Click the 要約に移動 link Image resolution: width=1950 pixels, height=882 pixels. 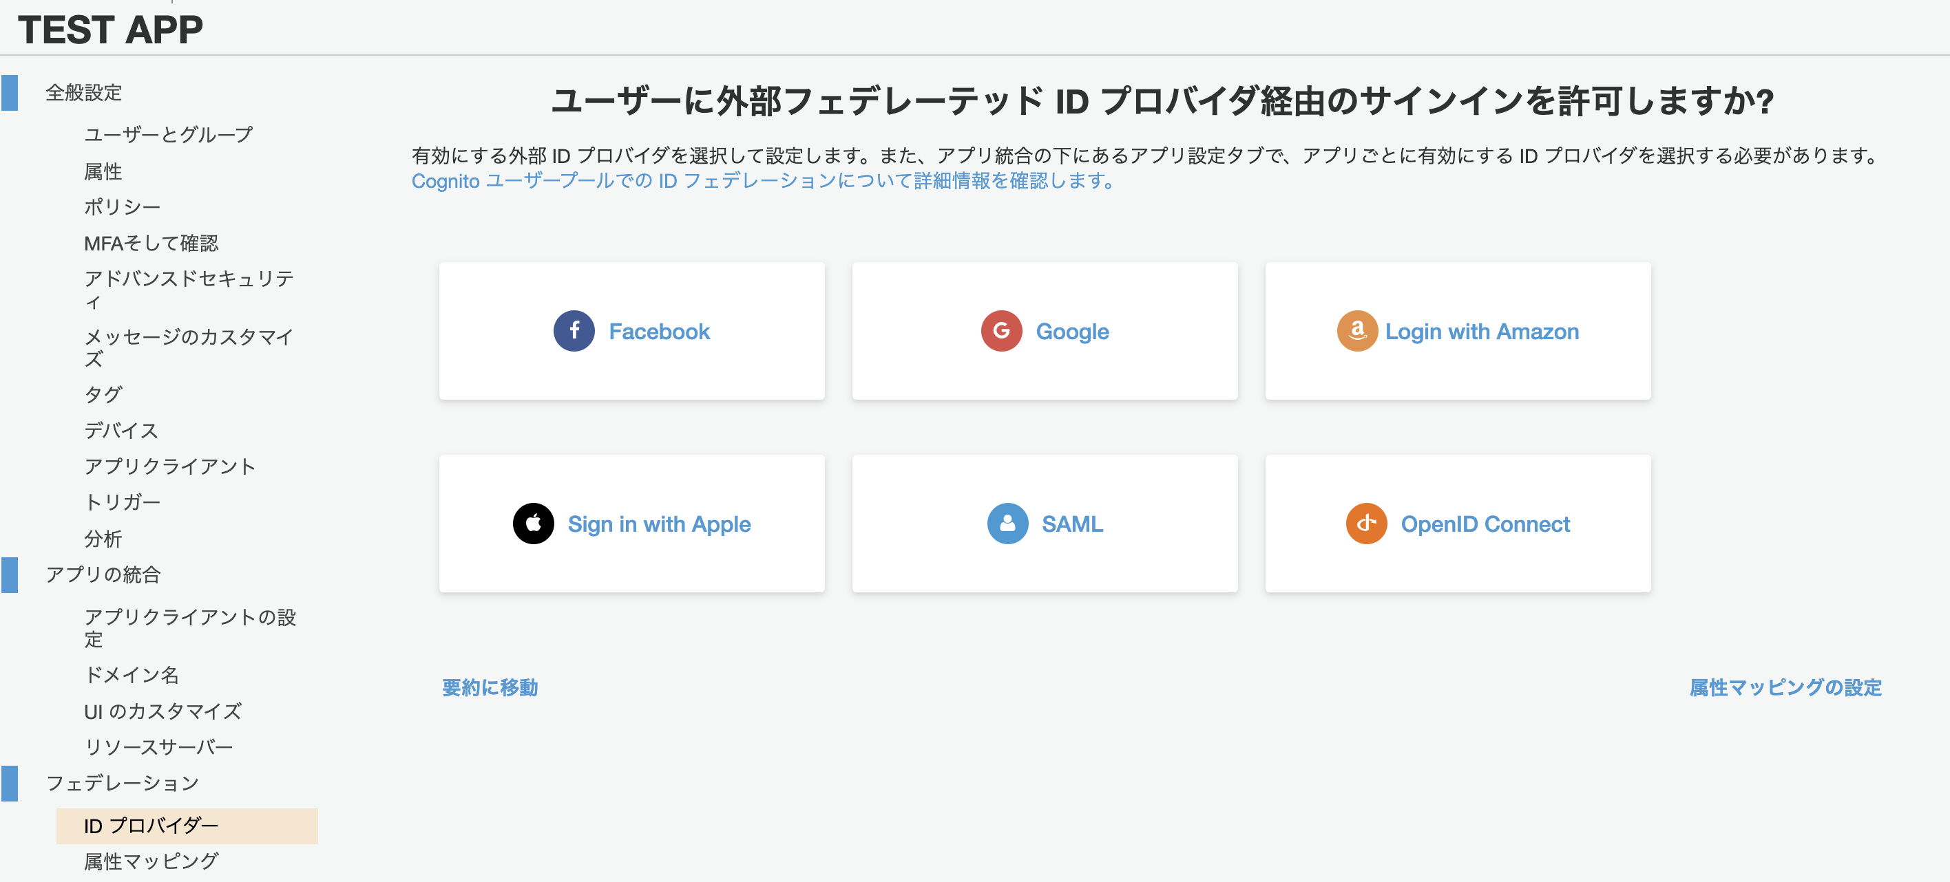pos(490,687)
